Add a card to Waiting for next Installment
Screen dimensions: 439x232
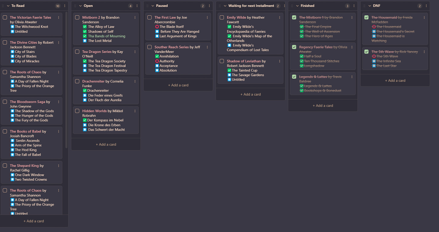(251, 94)
